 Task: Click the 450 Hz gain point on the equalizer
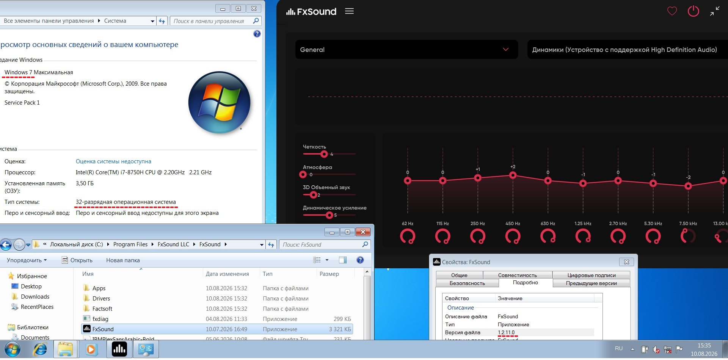click(513, 175)
